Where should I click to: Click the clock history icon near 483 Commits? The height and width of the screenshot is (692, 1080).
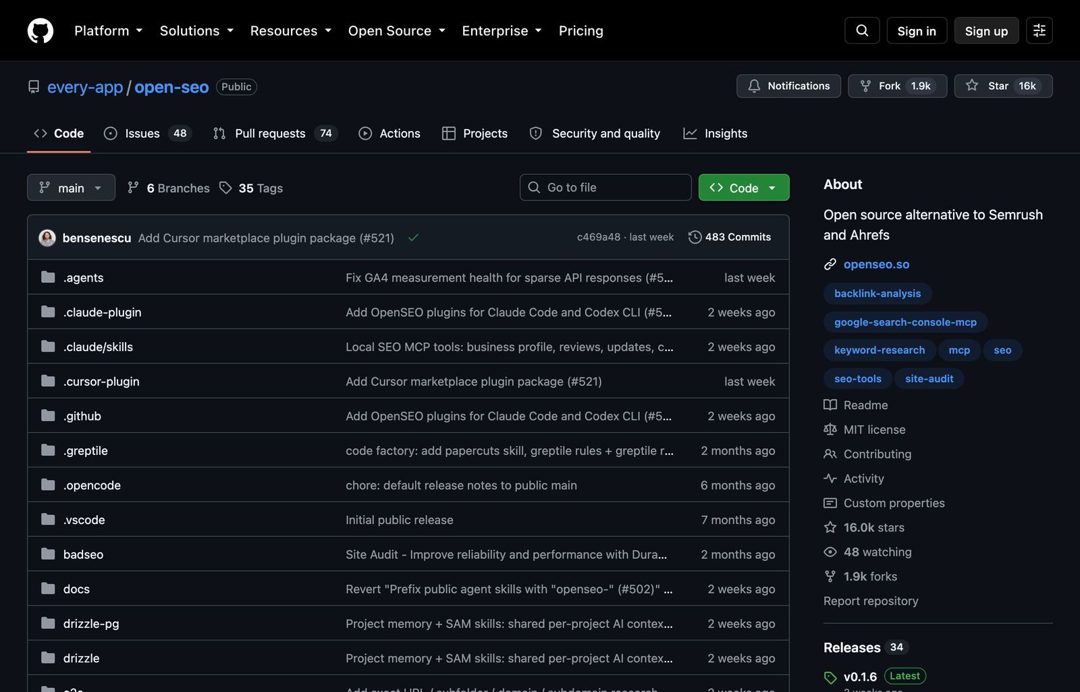[695, 237]
